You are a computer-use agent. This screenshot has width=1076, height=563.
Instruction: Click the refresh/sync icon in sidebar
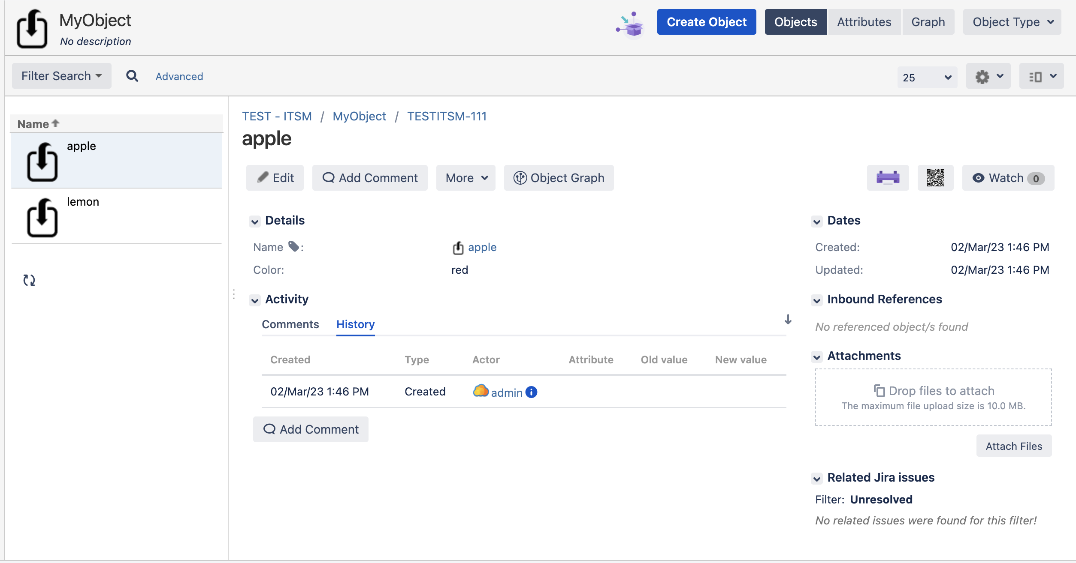pyautogui.click(x=28, y=279)
